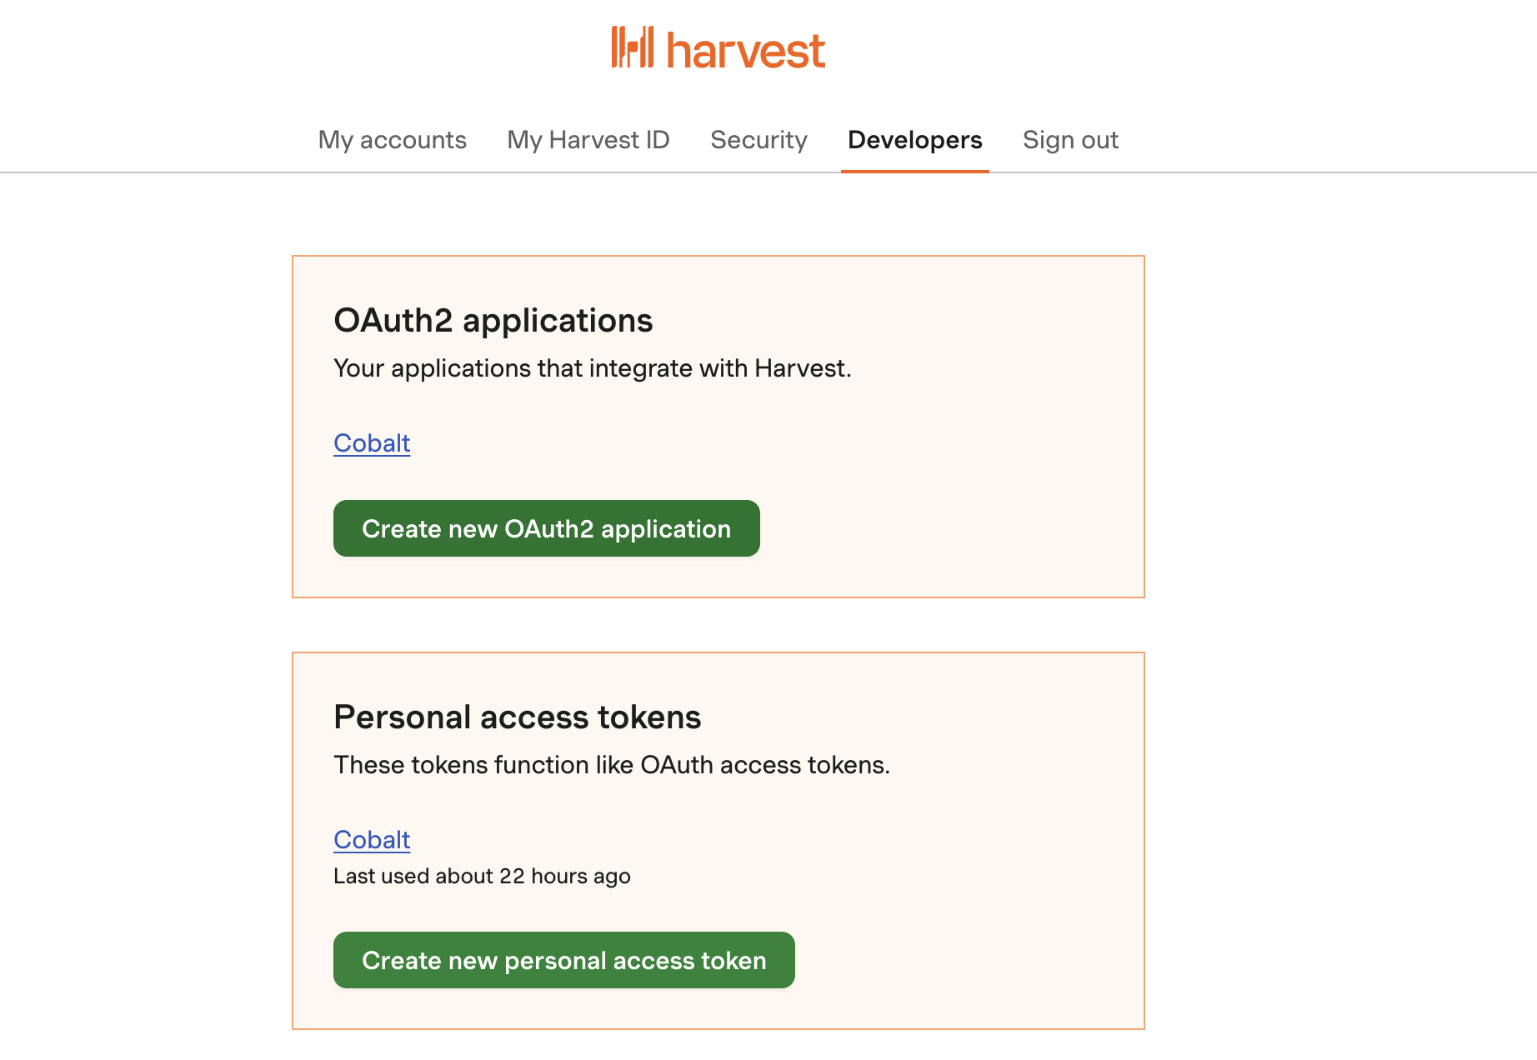Go to My Harvest ID settings

[x=588, y=139]
